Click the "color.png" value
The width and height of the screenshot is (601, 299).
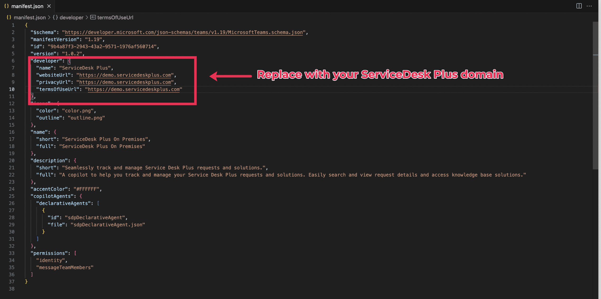pos(78,111)
